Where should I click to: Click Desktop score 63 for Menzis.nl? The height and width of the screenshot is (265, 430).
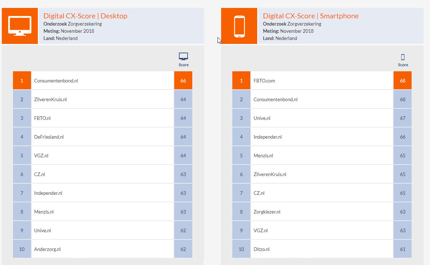tap(183, 212)
